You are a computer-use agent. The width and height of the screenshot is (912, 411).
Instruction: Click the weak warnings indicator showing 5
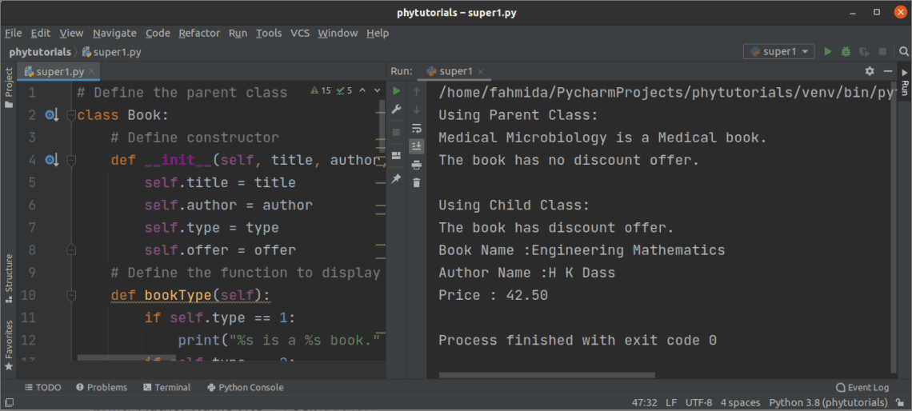[342, 90]
